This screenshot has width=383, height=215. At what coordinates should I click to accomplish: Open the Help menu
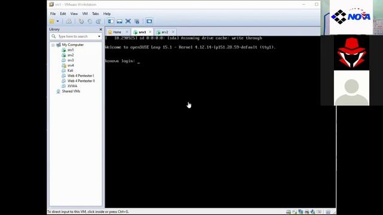tap(107, 14)
